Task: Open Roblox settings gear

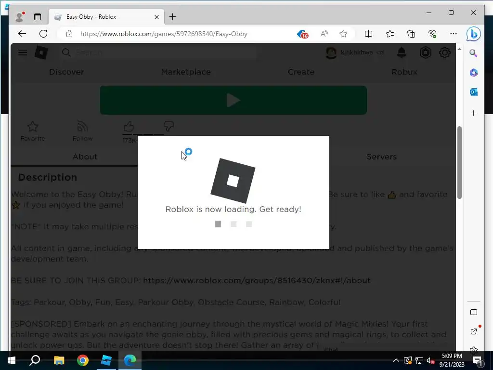Action: (x=444, y=53)
